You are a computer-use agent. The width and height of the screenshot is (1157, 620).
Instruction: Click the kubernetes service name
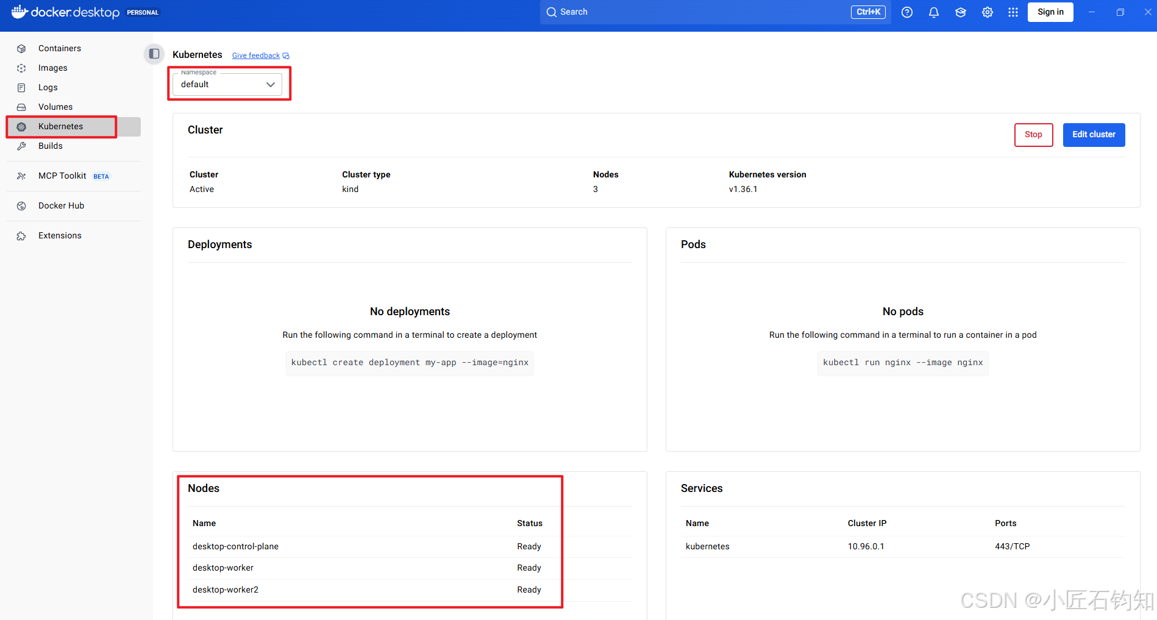point(708,547)
